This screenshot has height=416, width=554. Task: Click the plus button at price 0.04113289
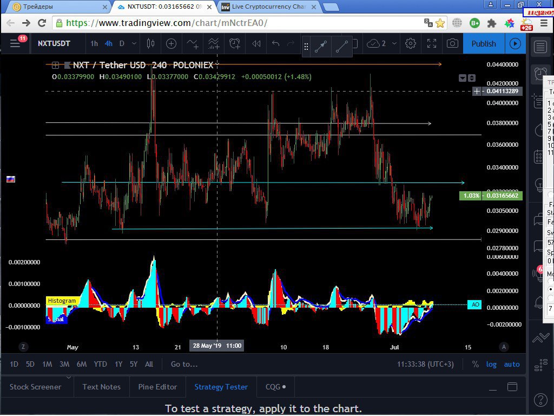pos(477,91)
